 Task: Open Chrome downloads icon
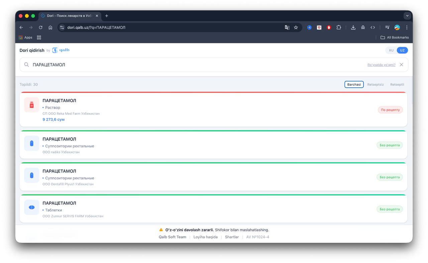click(x=353, y=27)
